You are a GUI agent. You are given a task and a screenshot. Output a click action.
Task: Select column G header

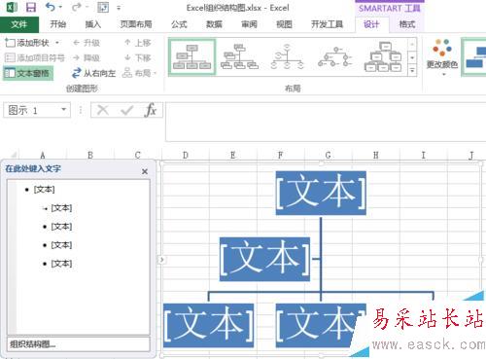[328, 155]
